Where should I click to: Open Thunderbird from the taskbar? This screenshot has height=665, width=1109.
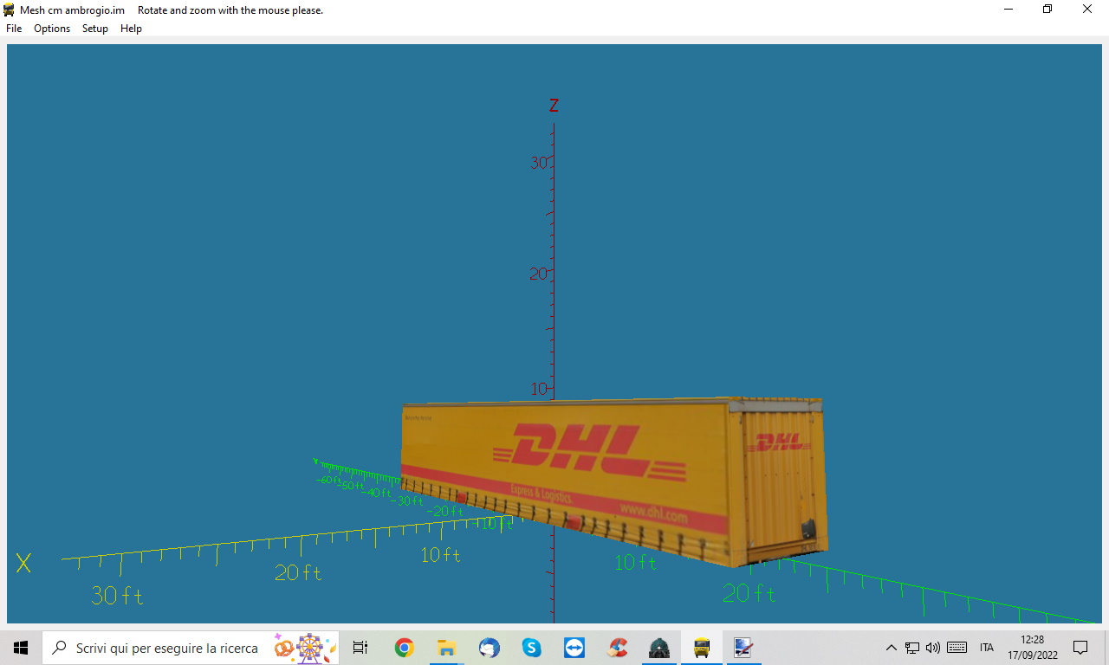coord(490,648)
